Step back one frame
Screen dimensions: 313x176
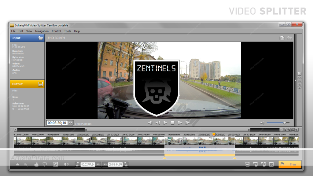point(157,123)
